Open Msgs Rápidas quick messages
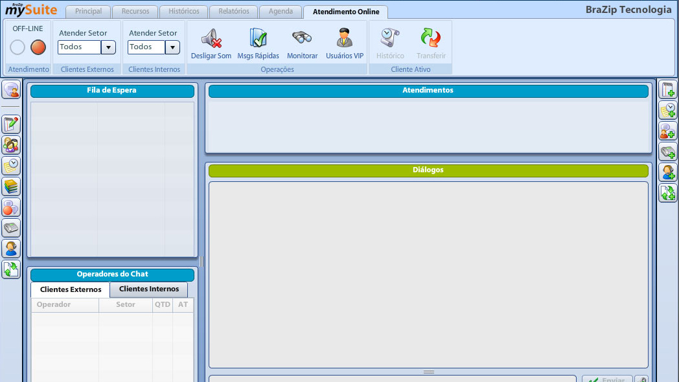This screenshot has width=679, height=382. click(258, 43)
